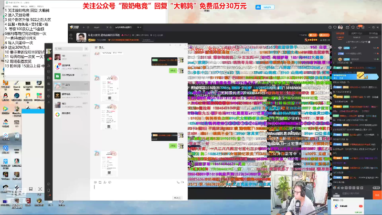The width and height of the screenshot is (382, 215).
Task: Open Douyu followed-channels heart icon
Action: click(335, 27)
